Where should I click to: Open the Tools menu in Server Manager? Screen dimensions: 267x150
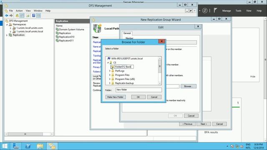pyautogui.click(x=238, y=11)
